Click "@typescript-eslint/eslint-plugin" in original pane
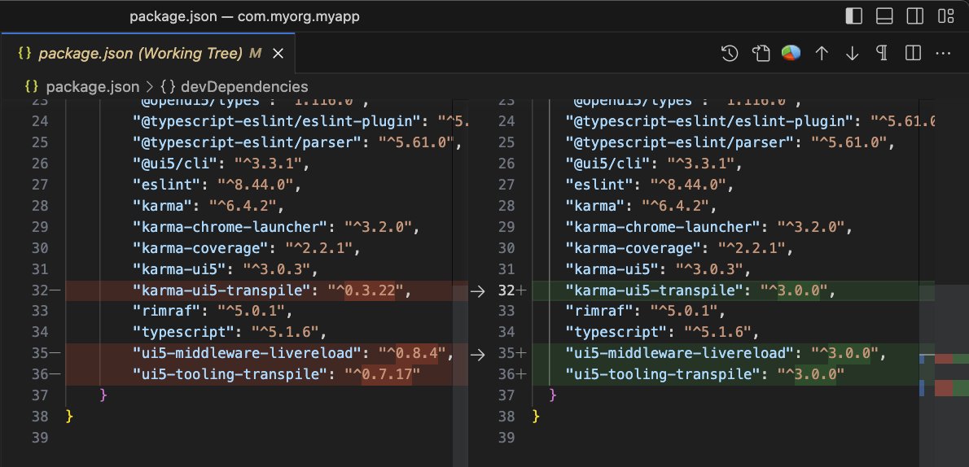 click(x=277, y=121)
